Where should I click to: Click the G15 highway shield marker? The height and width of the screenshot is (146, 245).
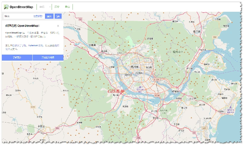[138, 138]
